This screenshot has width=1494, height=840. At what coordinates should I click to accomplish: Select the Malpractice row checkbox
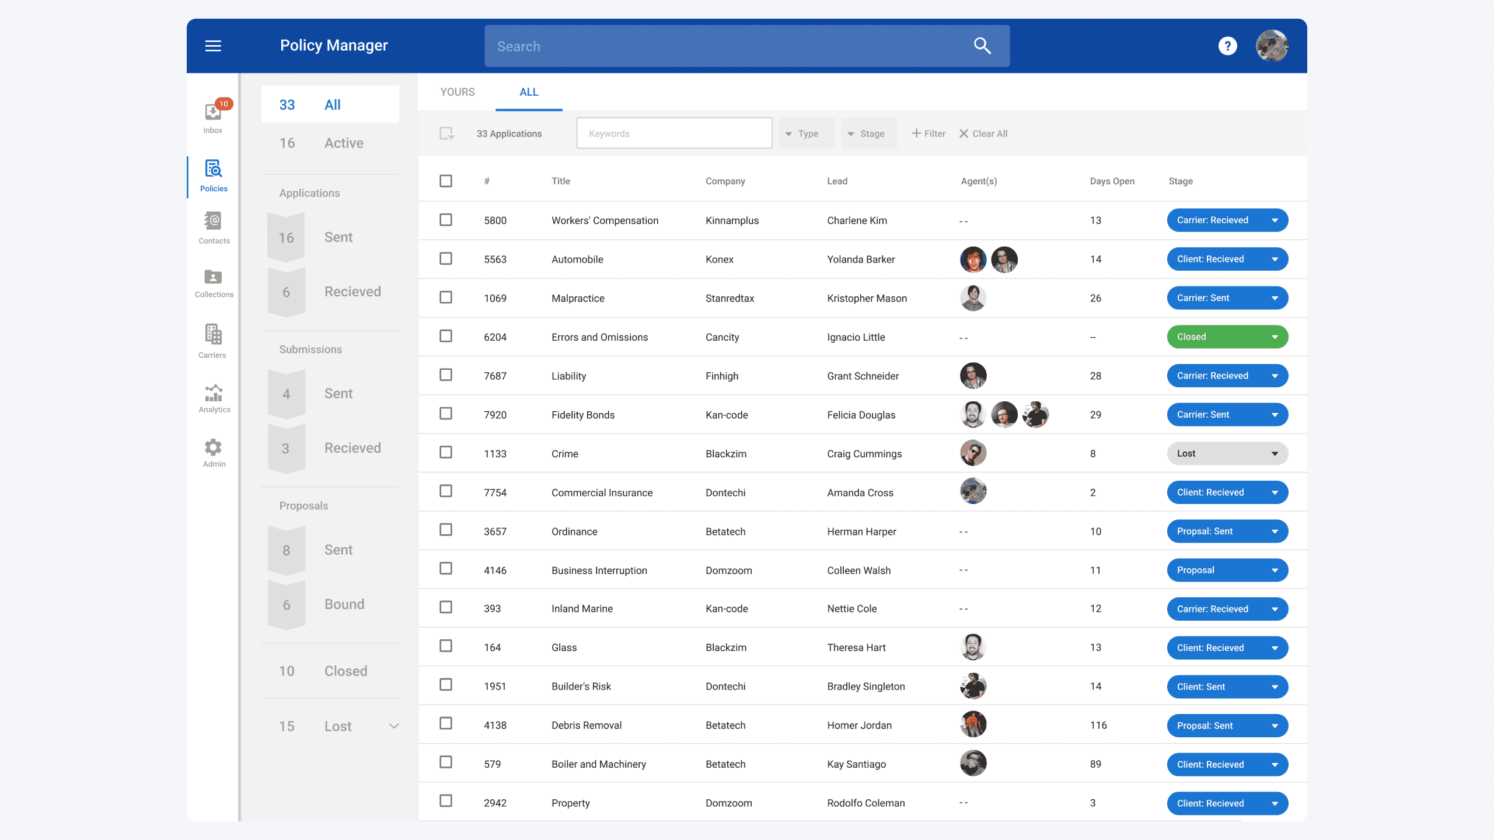click(446, 297)
